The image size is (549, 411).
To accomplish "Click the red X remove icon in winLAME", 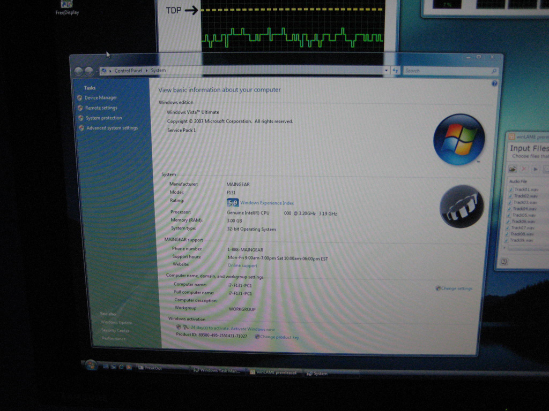I will (x=524, y=169).
